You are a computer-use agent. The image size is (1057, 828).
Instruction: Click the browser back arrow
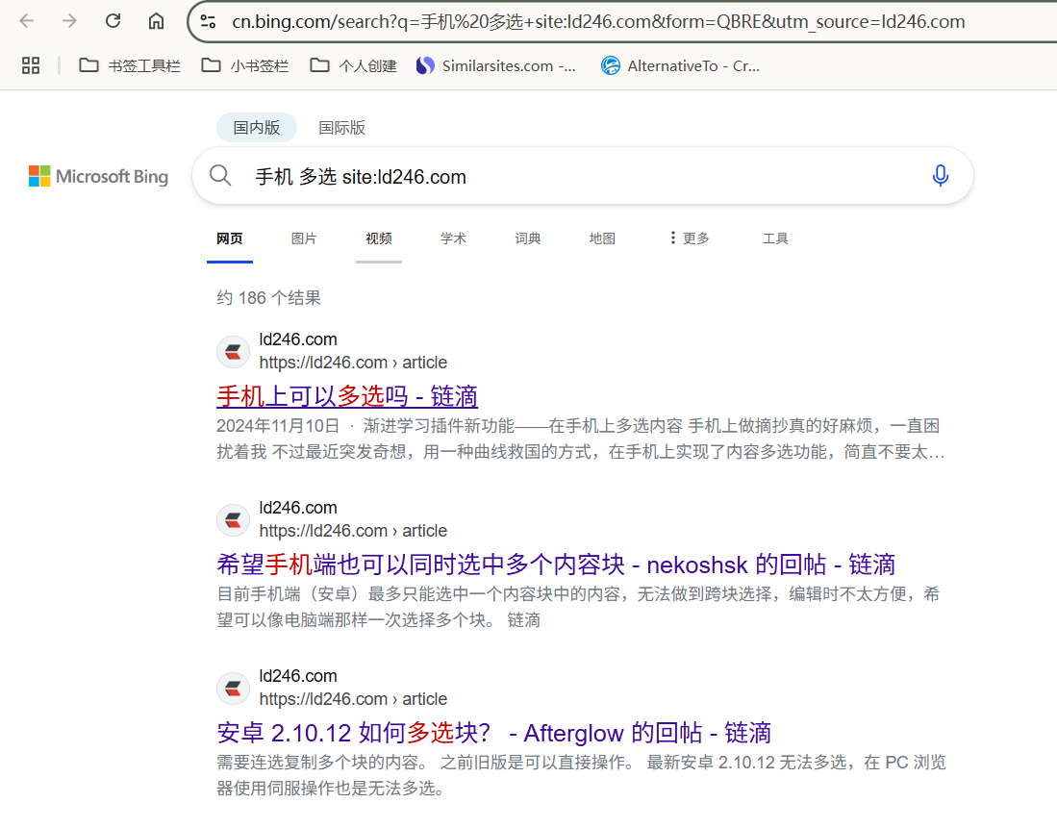pyautogui.click(x=27, y=21)
